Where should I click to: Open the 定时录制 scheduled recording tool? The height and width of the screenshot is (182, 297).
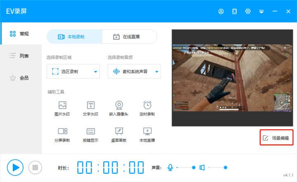[147, 108]
